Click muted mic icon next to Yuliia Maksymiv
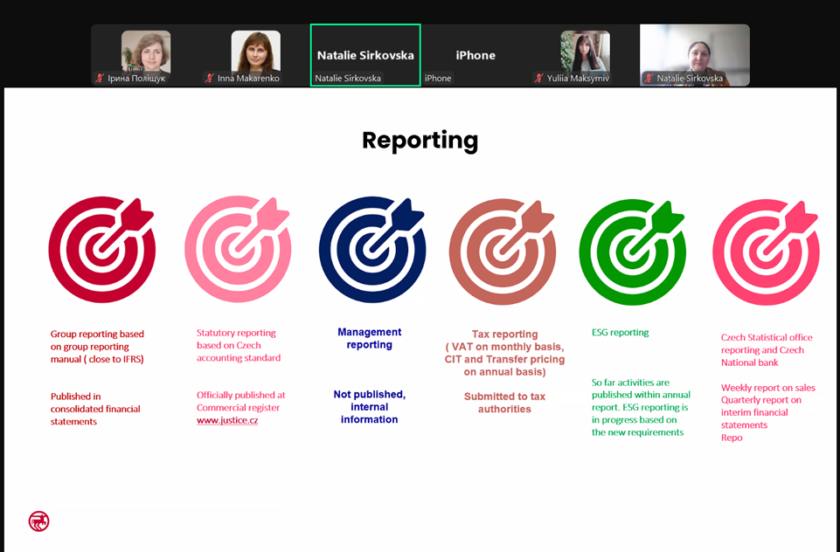Screen dimensions: 840x552 click(539, 78)
